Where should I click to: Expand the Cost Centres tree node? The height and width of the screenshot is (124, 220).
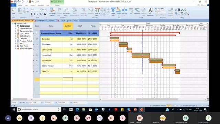coord(15,34)
